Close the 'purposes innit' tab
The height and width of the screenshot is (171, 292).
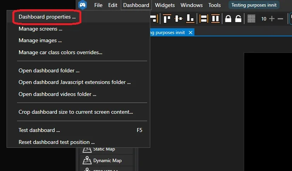point(191,32)
